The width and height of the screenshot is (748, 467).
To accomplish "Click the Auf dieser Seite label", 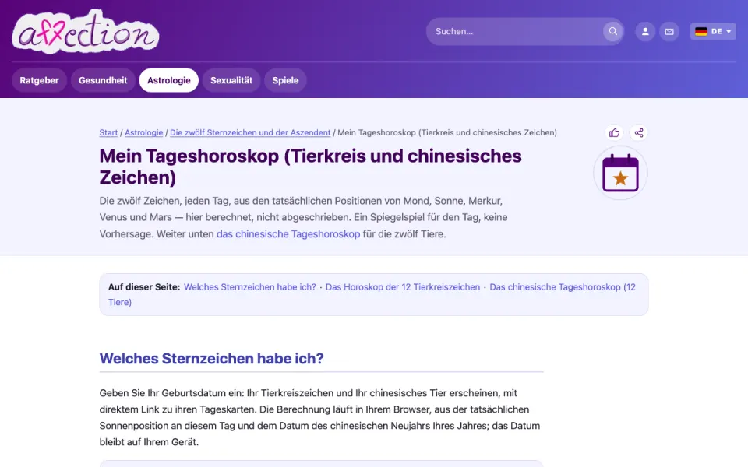I will [144, 287].
